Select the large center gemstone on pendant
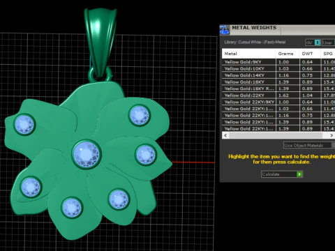Image resolution: width=335 pixels, height=251 pixels. pos(87,154)
